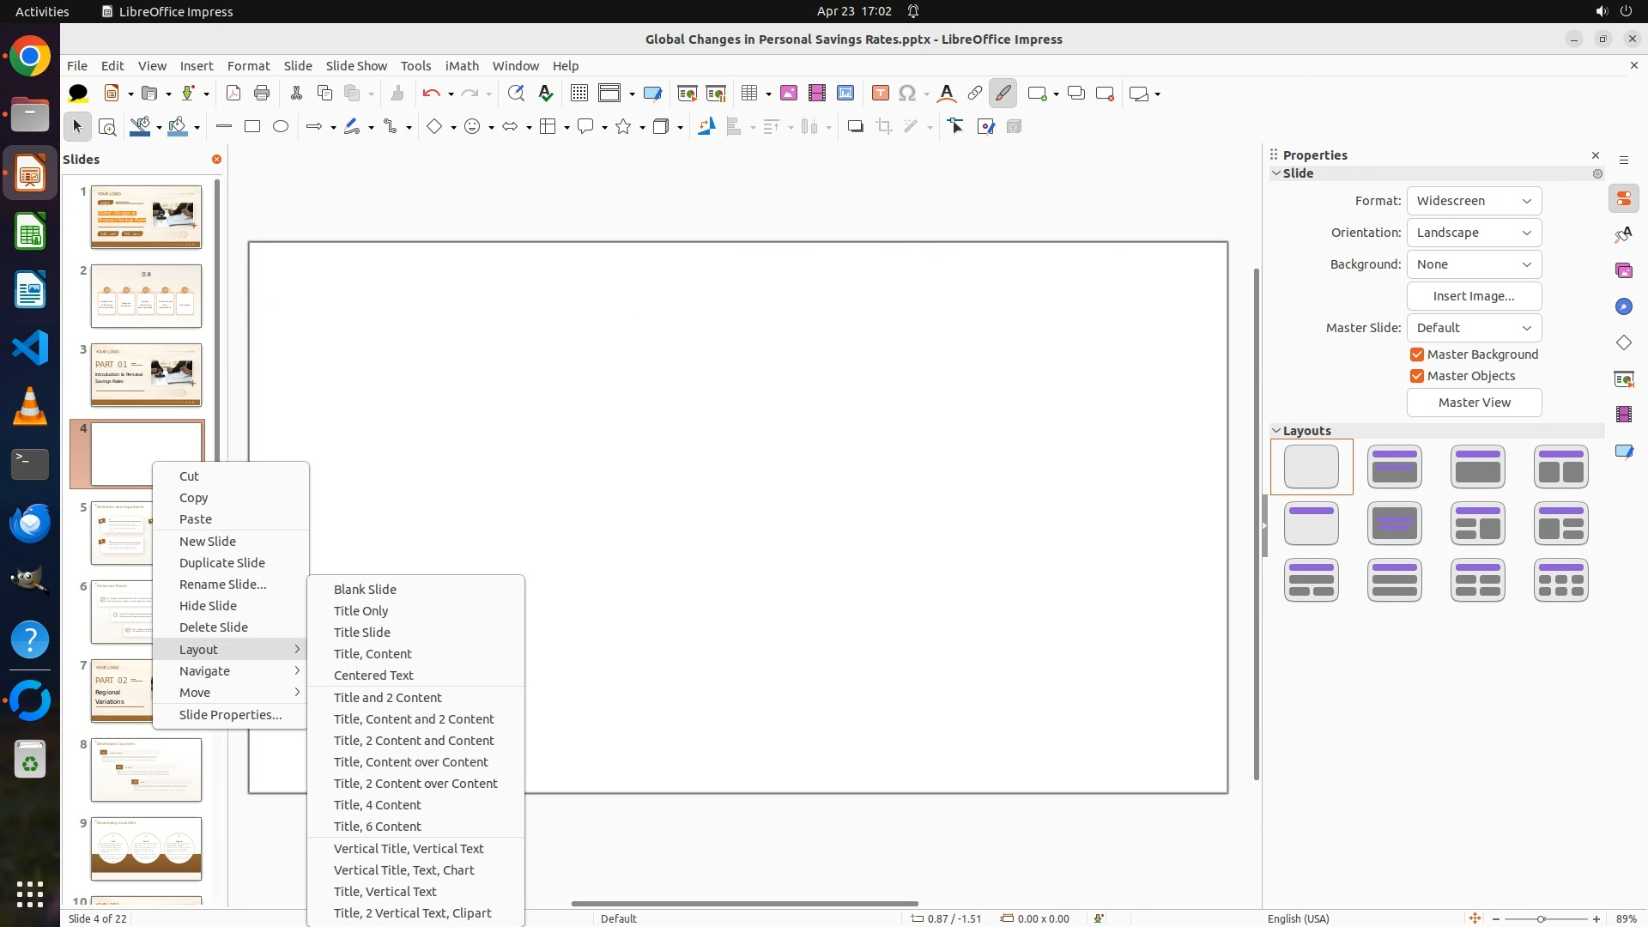Image resolution: width=1648 pixels, height=927 pixels.
Task: Toggle the Show Draw Functions highlighter button
Action: [x=1003, y=94]
